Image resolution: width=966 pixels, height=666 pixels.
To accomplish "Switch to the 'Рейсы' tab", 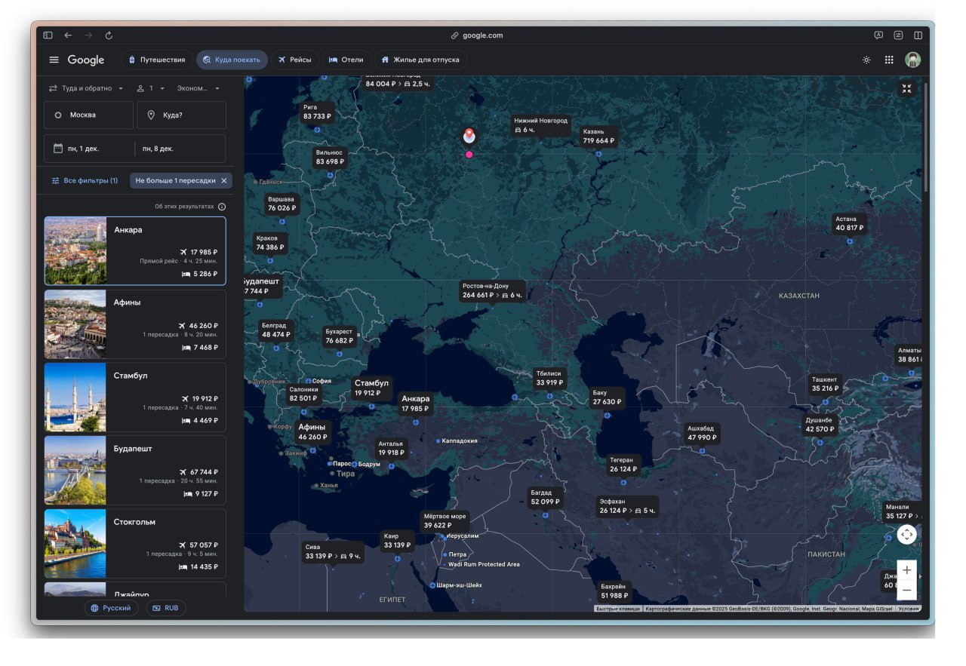I will 294,60.
